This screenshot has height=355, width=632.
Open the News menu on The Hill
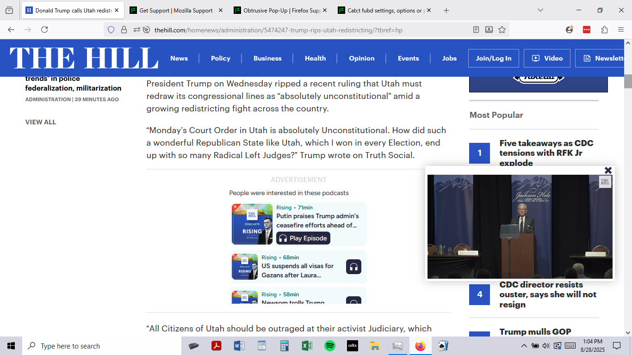tap(179, 58)
